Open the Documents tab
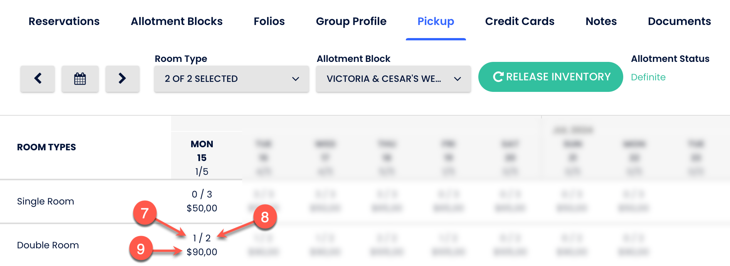 (679, 22)
